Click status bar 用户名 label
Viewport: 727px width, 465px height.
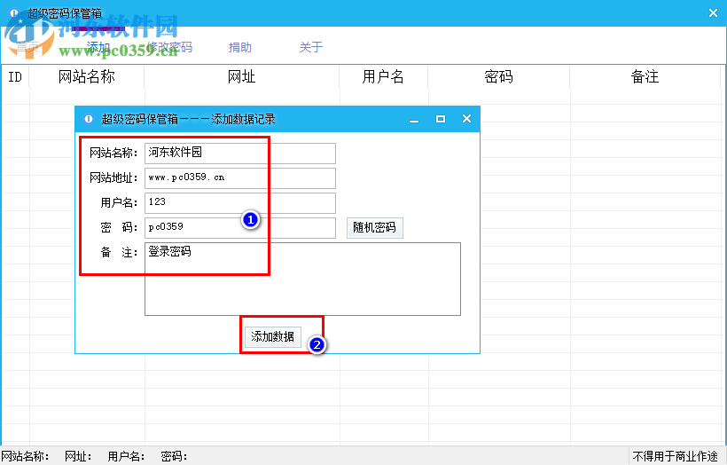point(127,457)
